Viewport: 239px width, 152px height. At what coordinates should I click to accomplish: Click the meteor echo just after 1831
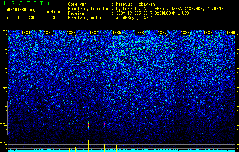click(x=36, y=125)
